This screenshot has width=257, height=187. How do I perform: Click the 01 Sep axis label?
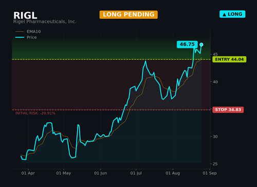210,173
